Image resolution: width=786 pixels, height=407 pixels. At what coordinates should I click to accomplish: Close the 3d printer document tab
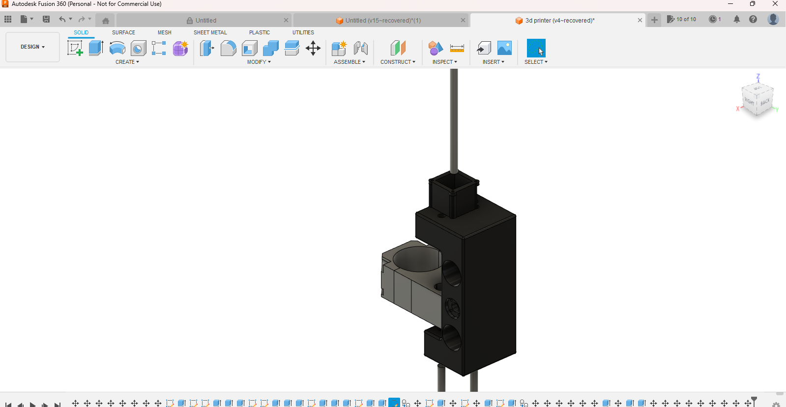click(640, 20)
